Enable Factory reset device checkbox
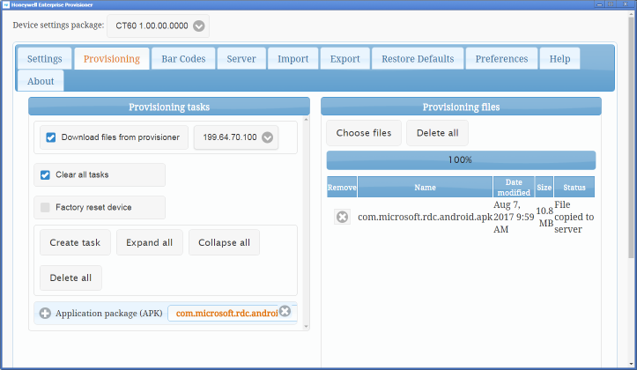Viewport: 637px width, 370px height. point(45,207)
